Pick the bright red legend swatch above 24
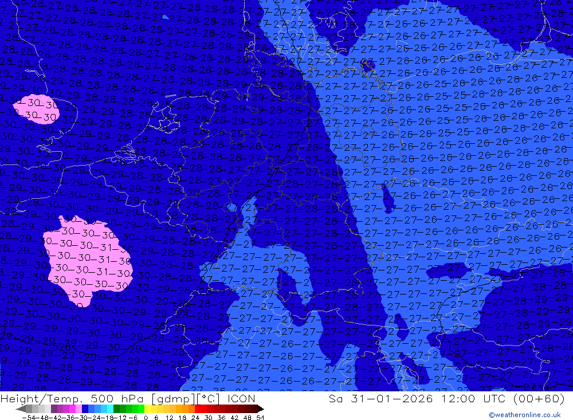 click(x=198, y=409)
